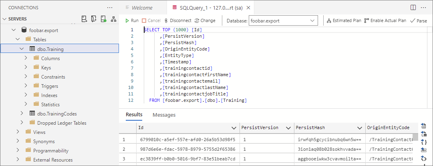
Task: Save results as JSON icon
Action: point(424,142)
